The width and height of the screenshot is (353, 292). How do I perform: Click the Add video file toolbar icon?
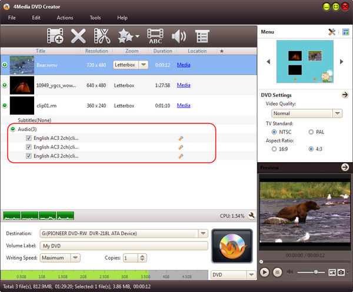[x=55, y=36]
